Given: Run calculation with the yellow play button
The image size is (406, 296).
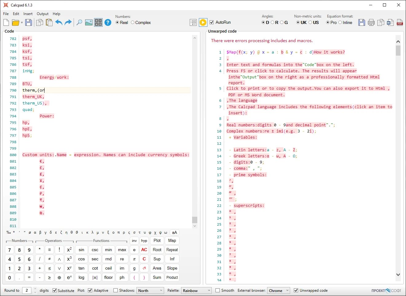Looking at the screenshot, I should (x=203, y=22).
